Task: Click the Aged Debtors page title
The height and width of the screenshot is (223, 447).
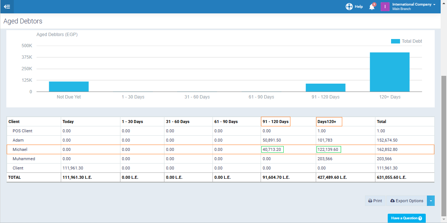Action: tap(23, 21)
